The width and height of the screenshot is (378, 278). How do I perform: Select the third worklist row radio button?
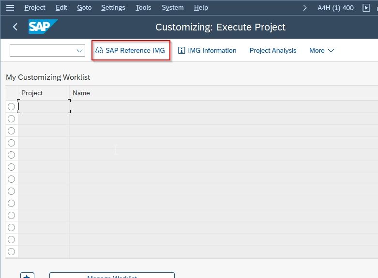click(11, 131)
